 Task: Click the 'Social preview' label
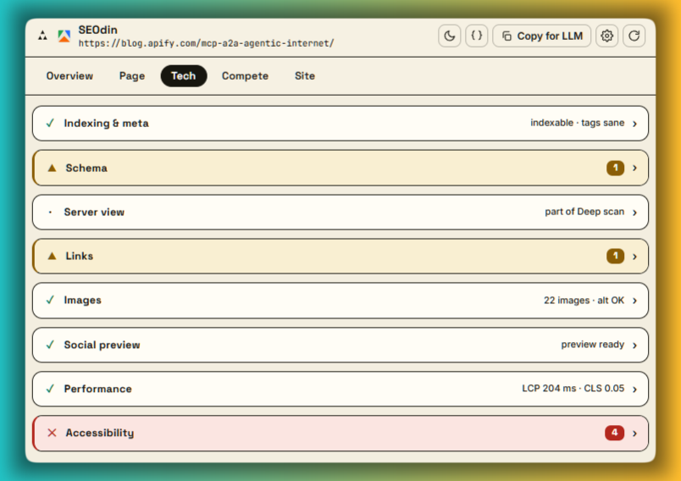click(x=102, y=346)
